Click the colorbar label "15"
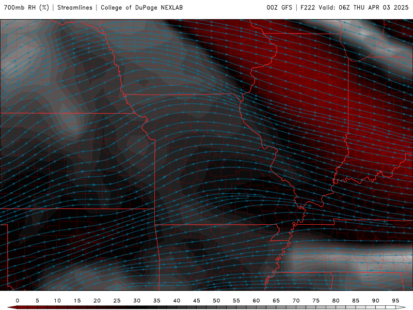 [x=77, y=301]
